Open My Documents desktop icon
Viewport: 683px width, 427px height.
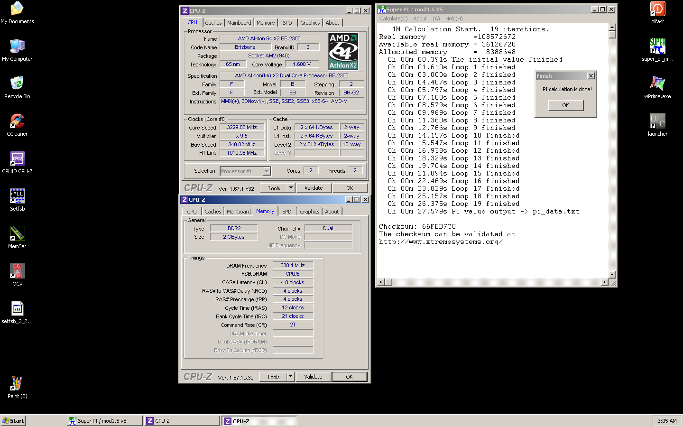pos(17,12)
